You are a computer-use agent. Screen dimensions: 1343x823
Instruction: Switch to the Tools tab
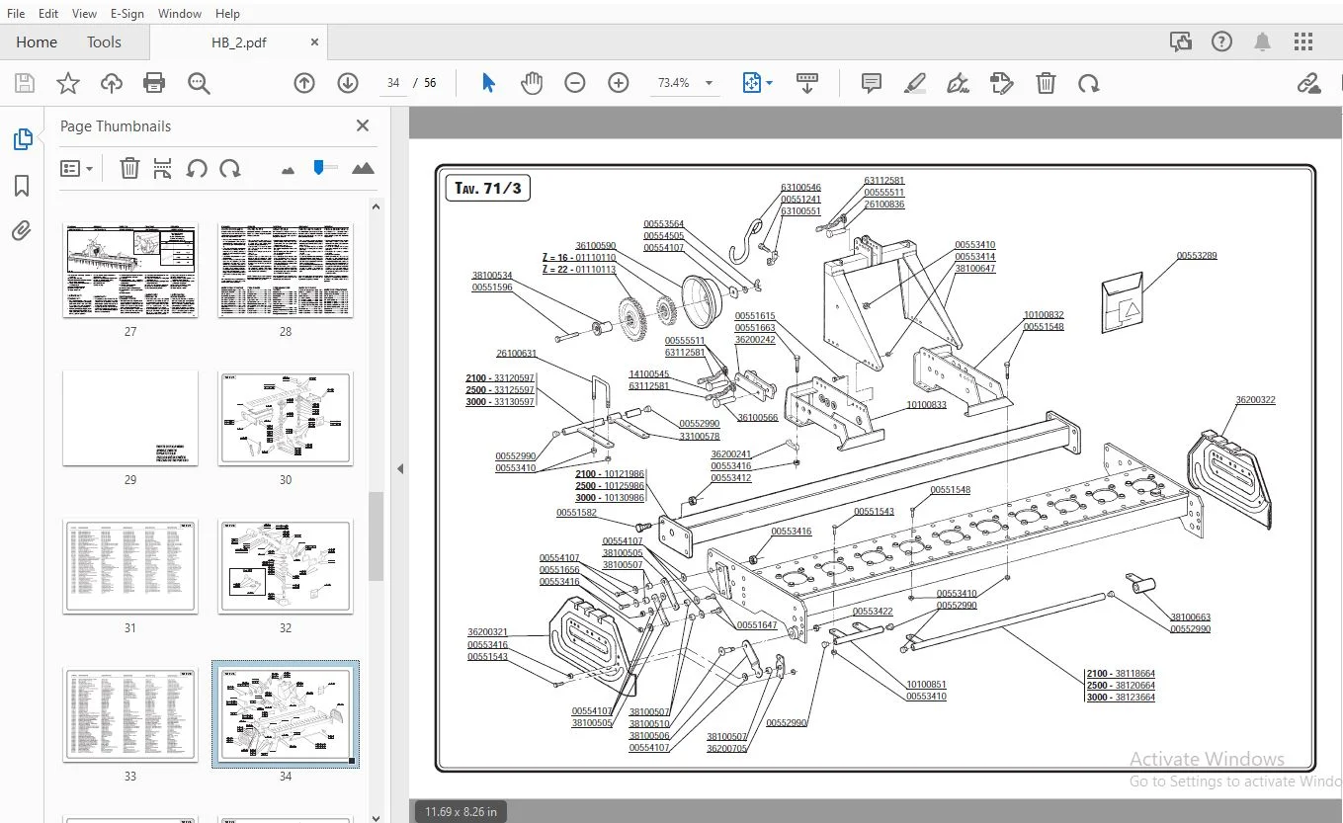(x=104, y=42)
